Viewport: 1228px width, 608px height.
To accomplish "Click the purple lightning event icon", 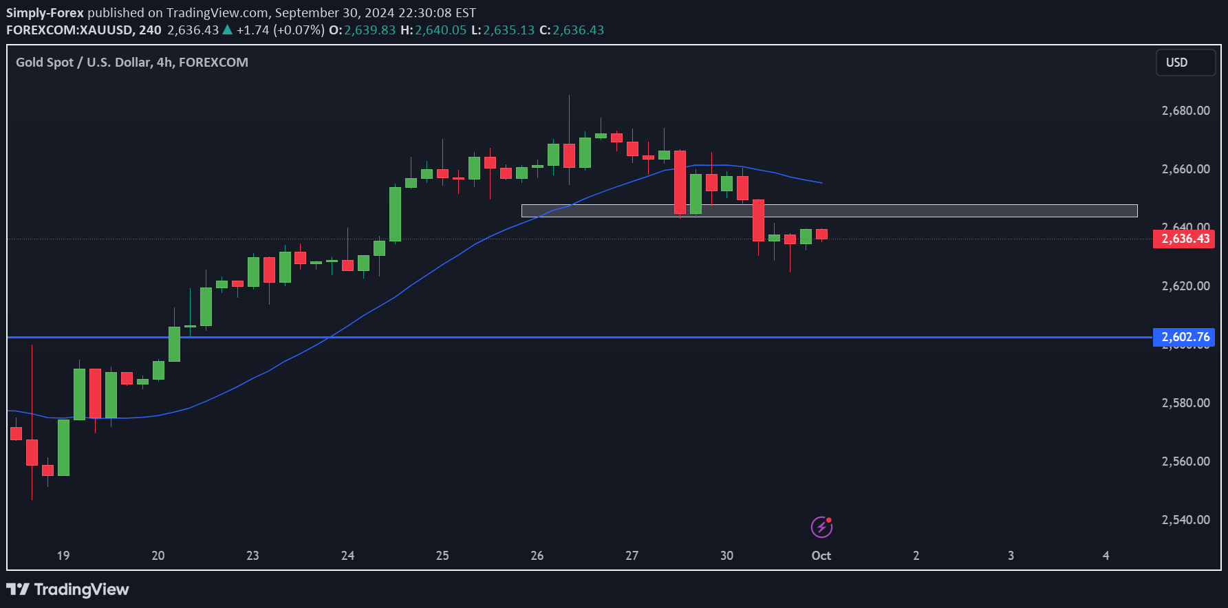I will coord(821,527).
